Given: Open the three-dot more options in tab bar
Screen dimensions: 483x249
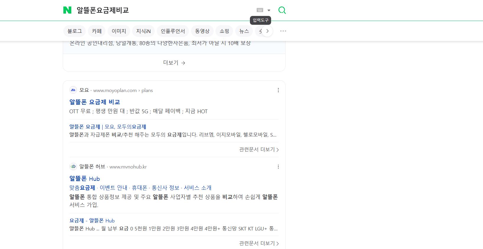Looking at the screenshot, I should 283,31.
